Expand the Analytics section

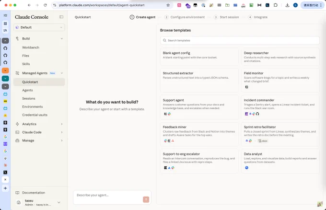(x=62, y=124)
